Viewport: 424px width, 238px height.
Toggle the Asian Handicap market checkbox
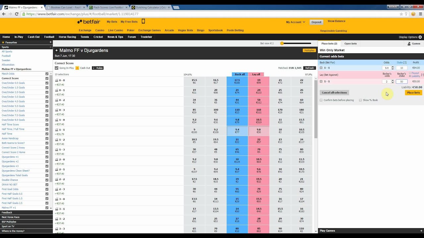[x=47, y=139]
